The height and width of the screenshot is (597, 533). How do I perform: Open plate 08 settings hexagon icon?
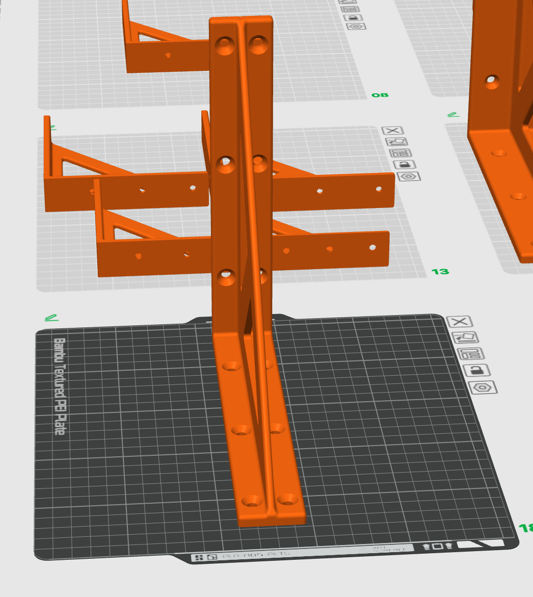click(356, 27)
